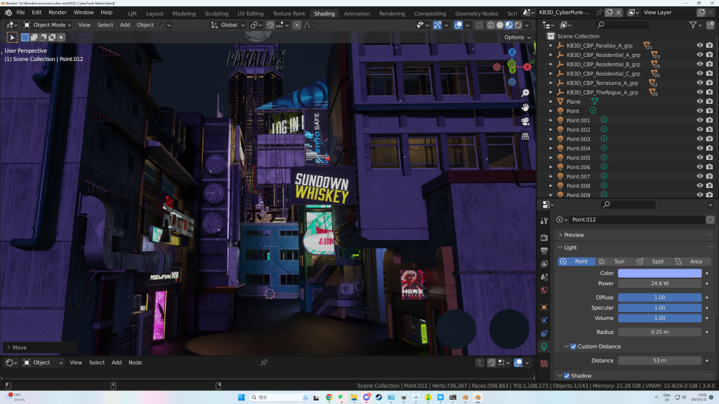Image resolution: width=719 pixels, height=404 pixels.
Task: Click the zoom magnifier icon in the viewport
Action: pyautogui.click(x=525, y=93)
